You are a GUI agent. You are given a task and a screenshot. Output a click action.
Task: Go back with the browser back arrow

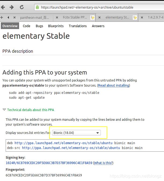pos(3,7)
